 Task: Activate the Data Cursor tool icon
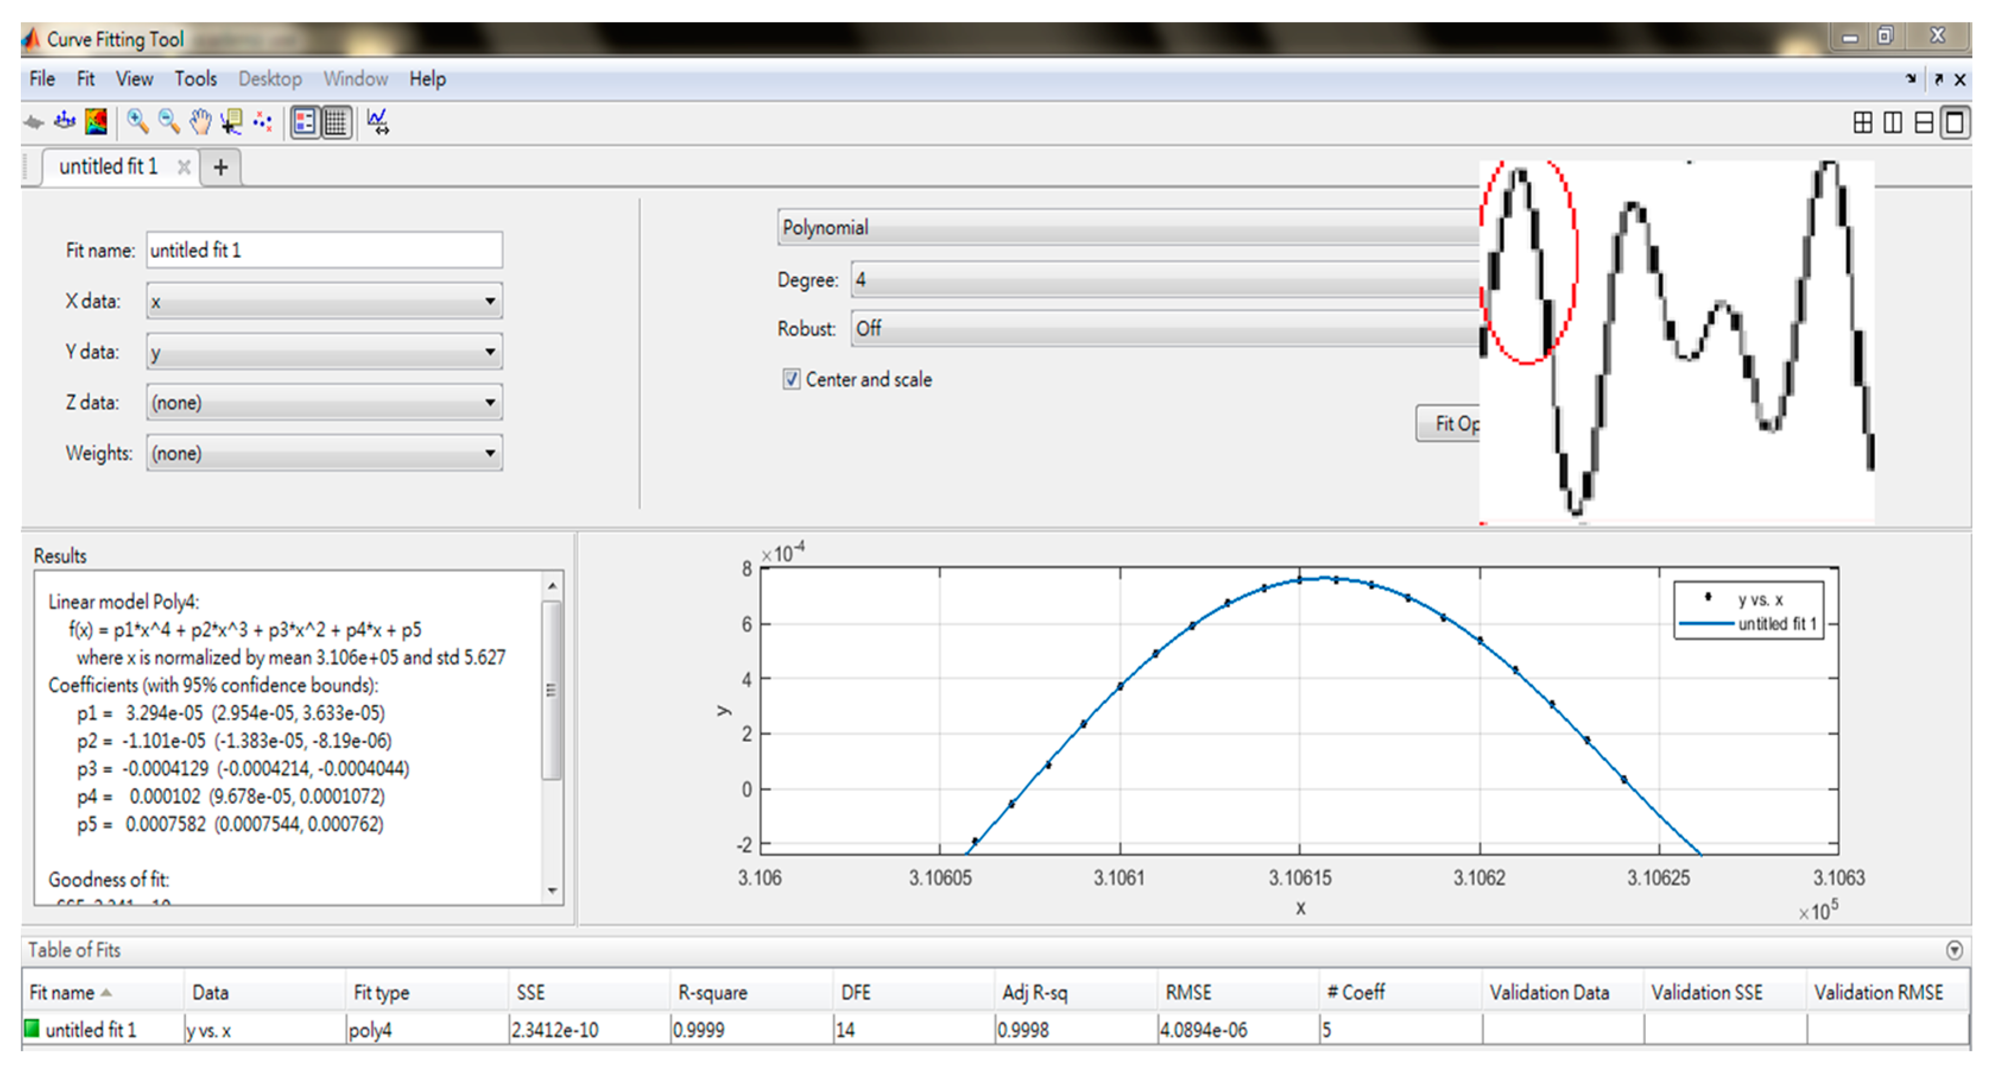coord(231,122)
